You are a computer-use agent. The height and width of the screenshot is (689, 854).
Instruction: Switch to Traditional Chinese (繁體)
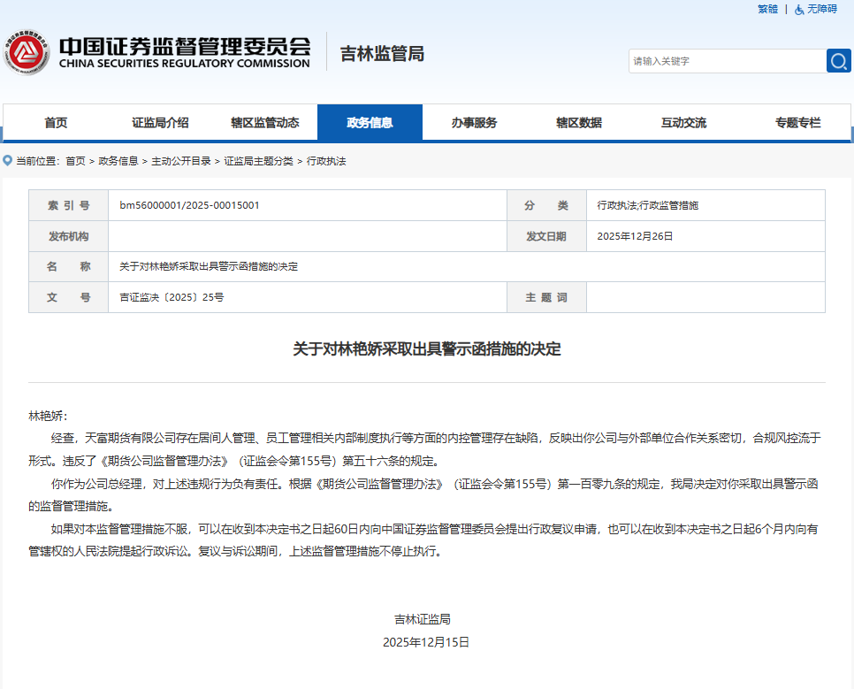(x=767, y=9)
